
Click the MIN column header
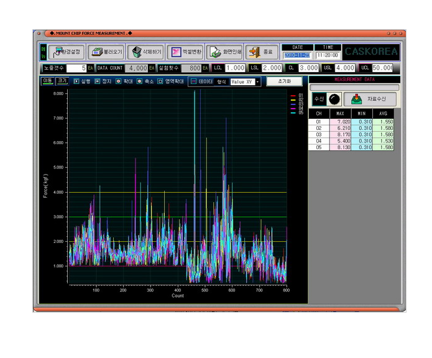[x=362, y=114]
